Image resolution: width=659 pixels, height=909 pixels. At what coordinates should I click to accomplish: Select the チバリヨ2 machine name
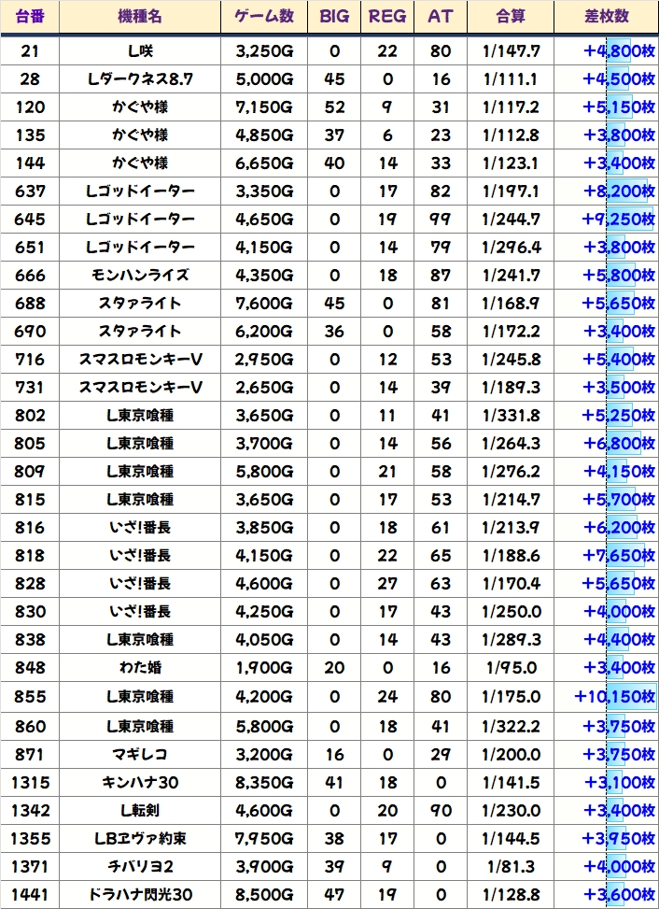[140, 866]
